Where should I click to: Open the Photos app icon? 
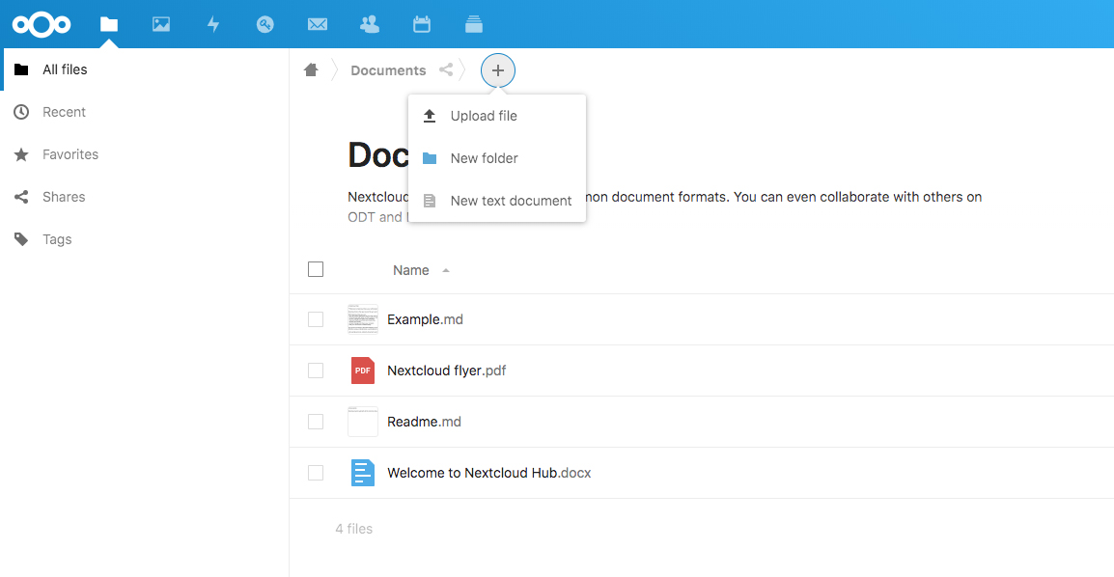(x=161, y=25)
